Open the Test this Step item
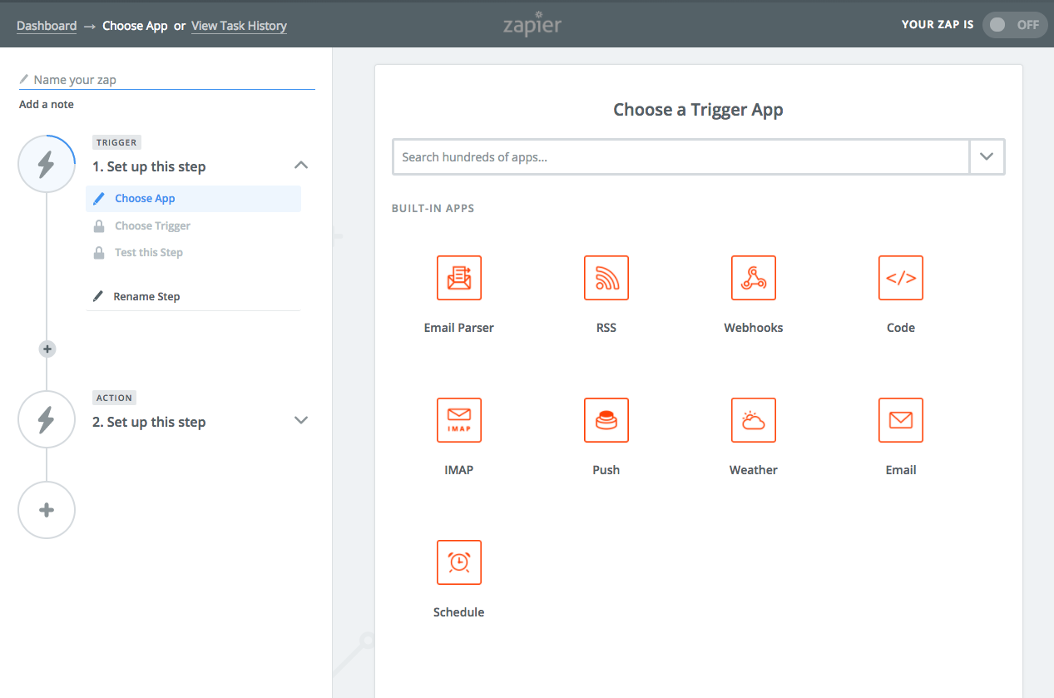Screen dimensions: 1054x698 tap(148, 252)
